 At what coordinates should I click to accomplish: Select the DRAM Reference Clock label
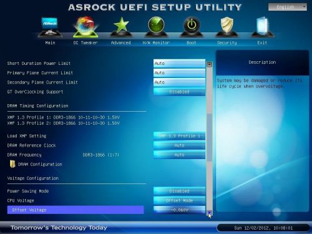pos(32,145)
